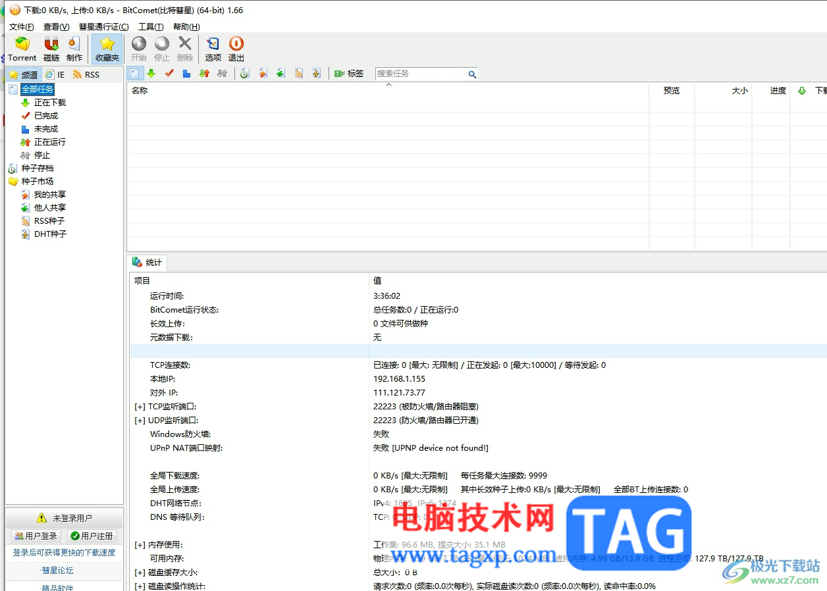Expand the 磁盘读操作统计 row
The width and height of the screenshot is (827, 591).
(x=140, y=586)
